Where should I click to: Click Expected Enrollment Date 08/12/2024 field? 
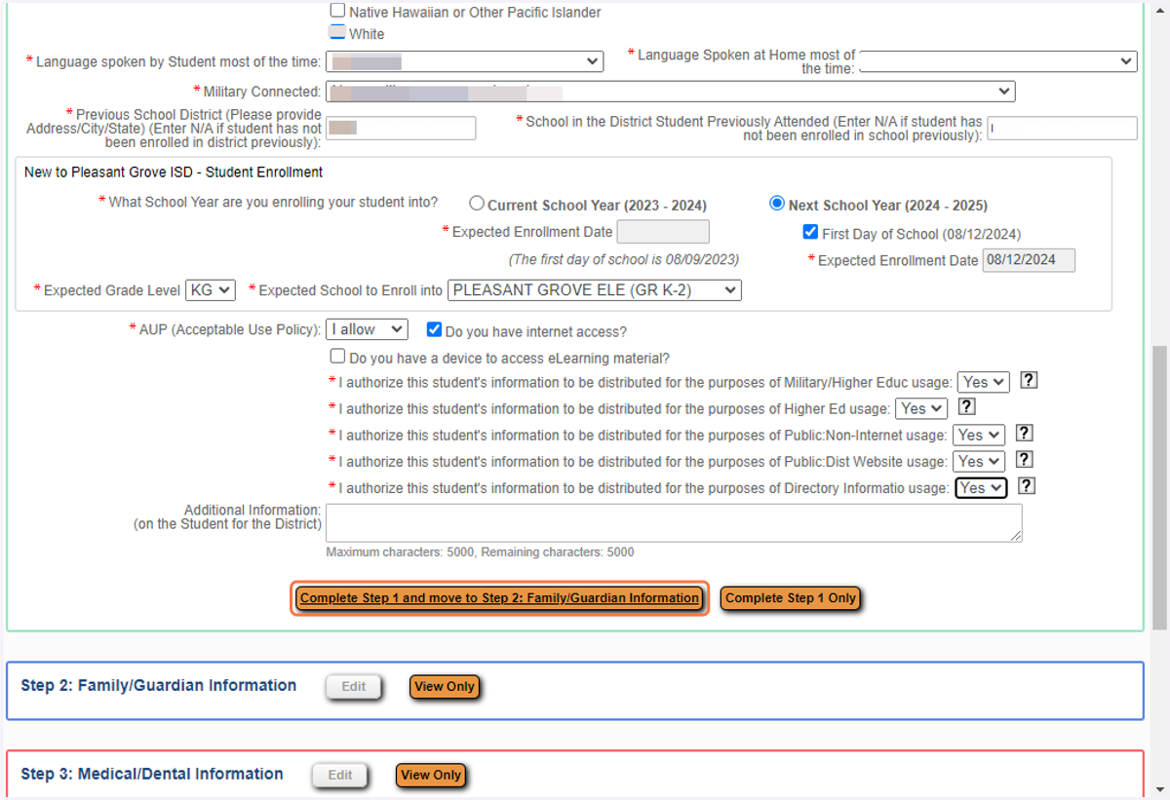click(1029, 260)
